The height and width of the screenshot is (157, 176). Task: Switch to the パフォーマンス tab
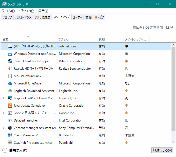(x=23, y=17)
